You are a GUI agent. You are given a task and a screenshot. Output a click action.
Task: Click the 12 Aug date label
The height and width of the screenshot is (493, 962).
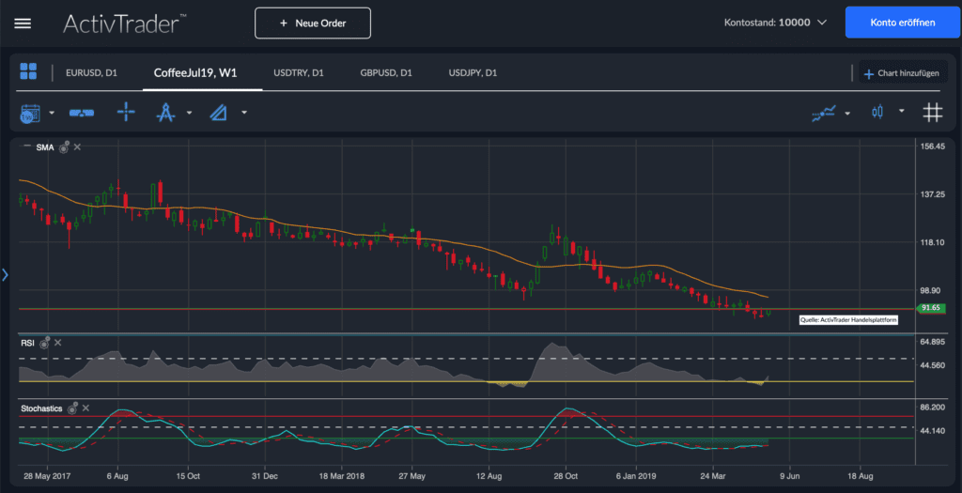[489, 476]
